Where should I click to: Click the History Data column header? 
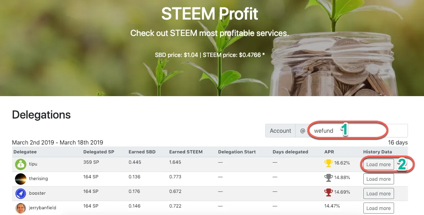coord(377,152)
